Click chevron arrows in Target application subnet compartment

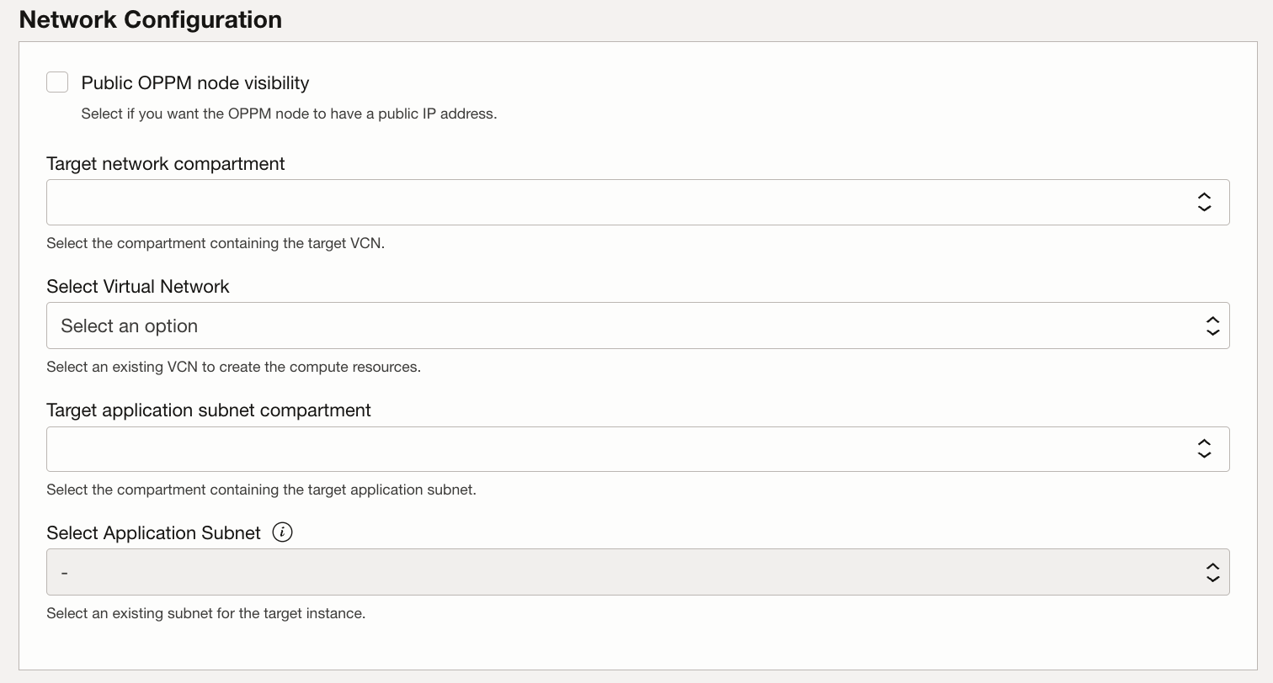pyautogui.click(x=1204, y=449)
